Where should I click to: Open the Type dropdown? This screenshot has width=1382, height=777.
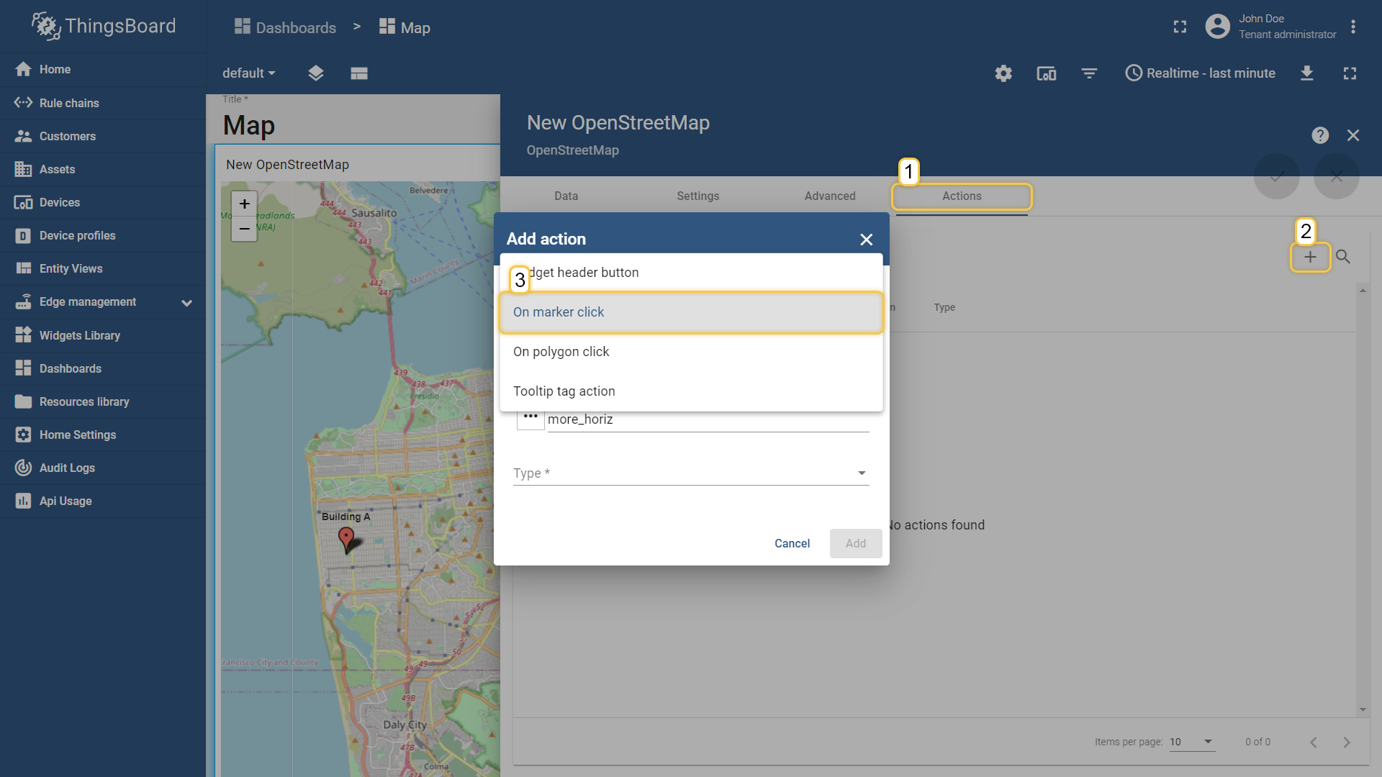click(x=691, y=473)
